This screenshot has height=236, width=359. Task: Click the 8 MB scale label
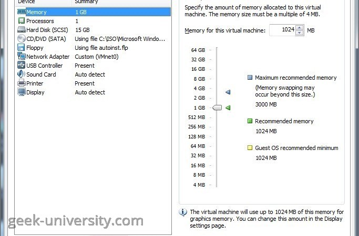click(x=199, y=175)
